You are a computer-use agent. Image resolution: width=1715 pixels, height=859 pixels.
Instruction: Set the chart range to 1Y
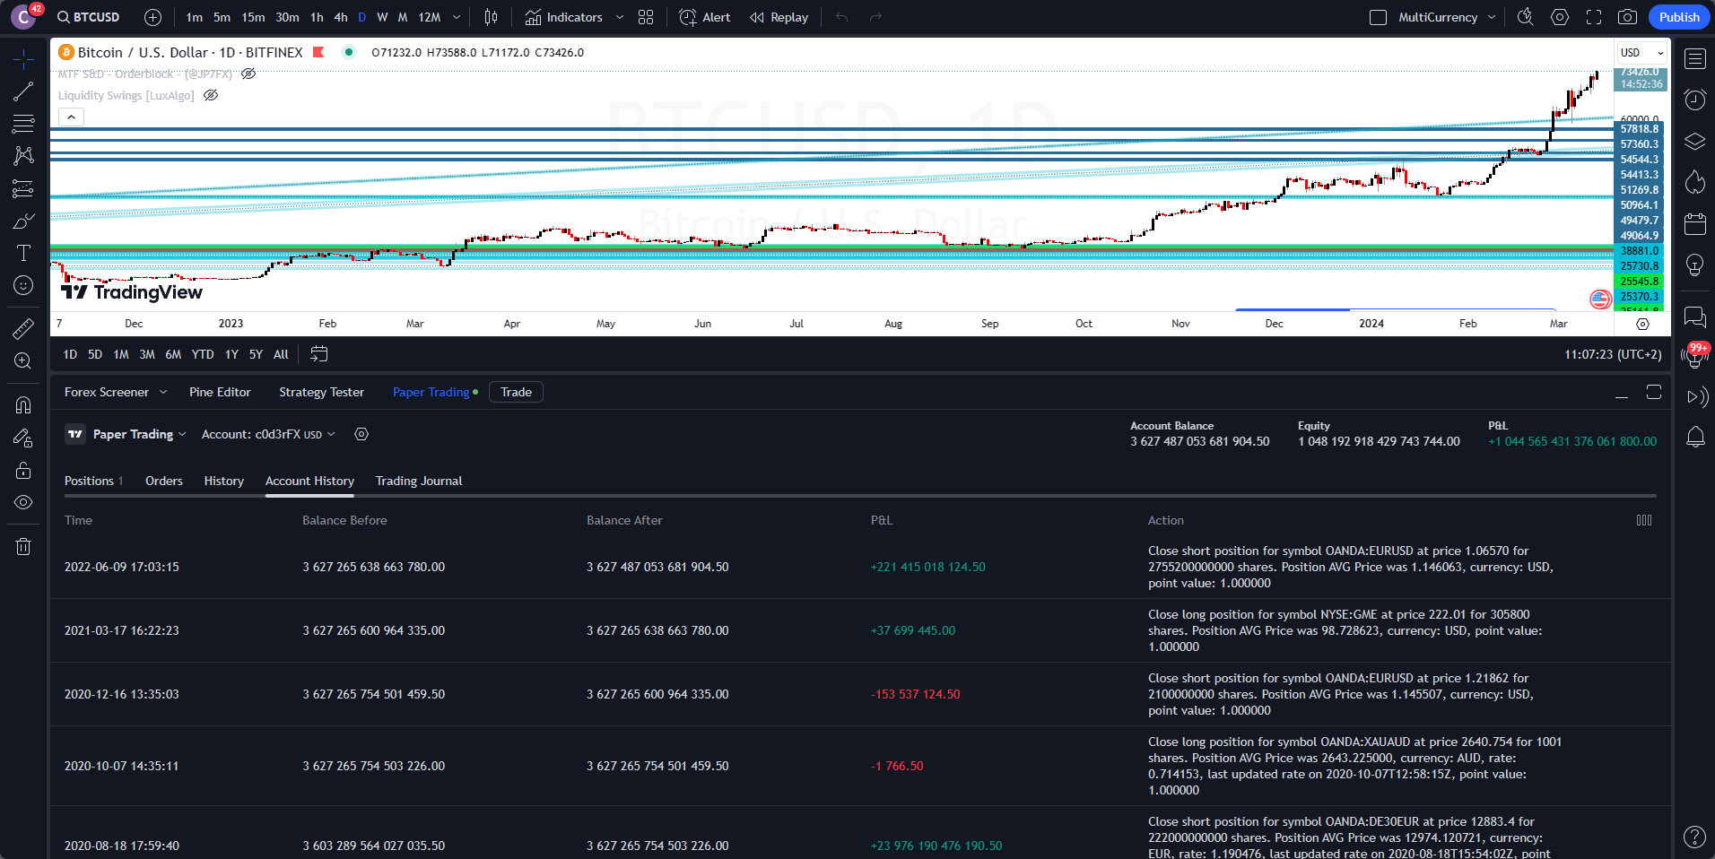point(231,354)
